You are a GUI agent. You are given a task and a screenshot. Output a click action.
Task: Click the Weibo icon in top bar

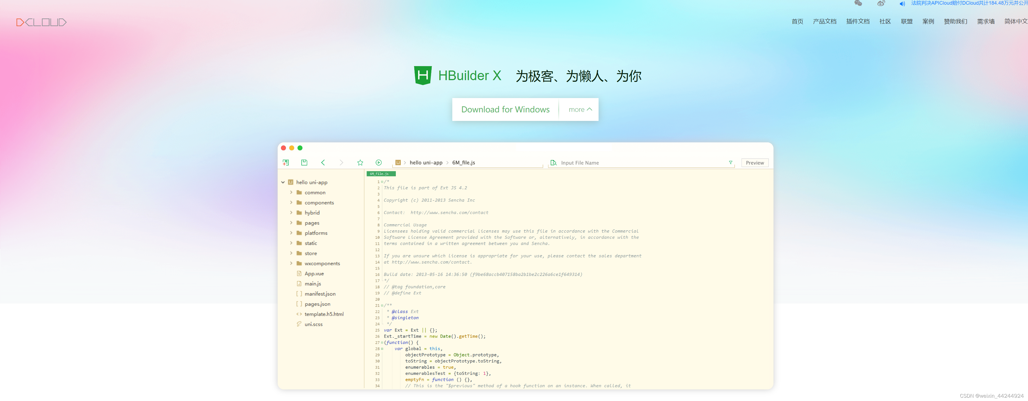[881, 4]
